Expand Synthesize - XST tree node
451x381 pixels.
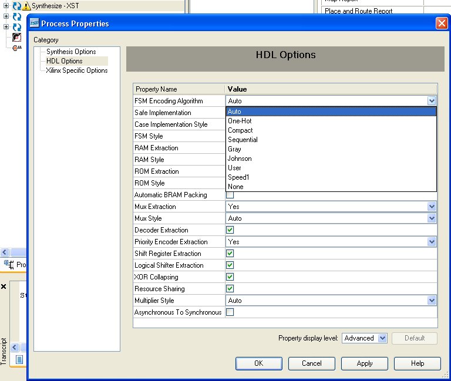pyautogui.click(x=6, y=5)
